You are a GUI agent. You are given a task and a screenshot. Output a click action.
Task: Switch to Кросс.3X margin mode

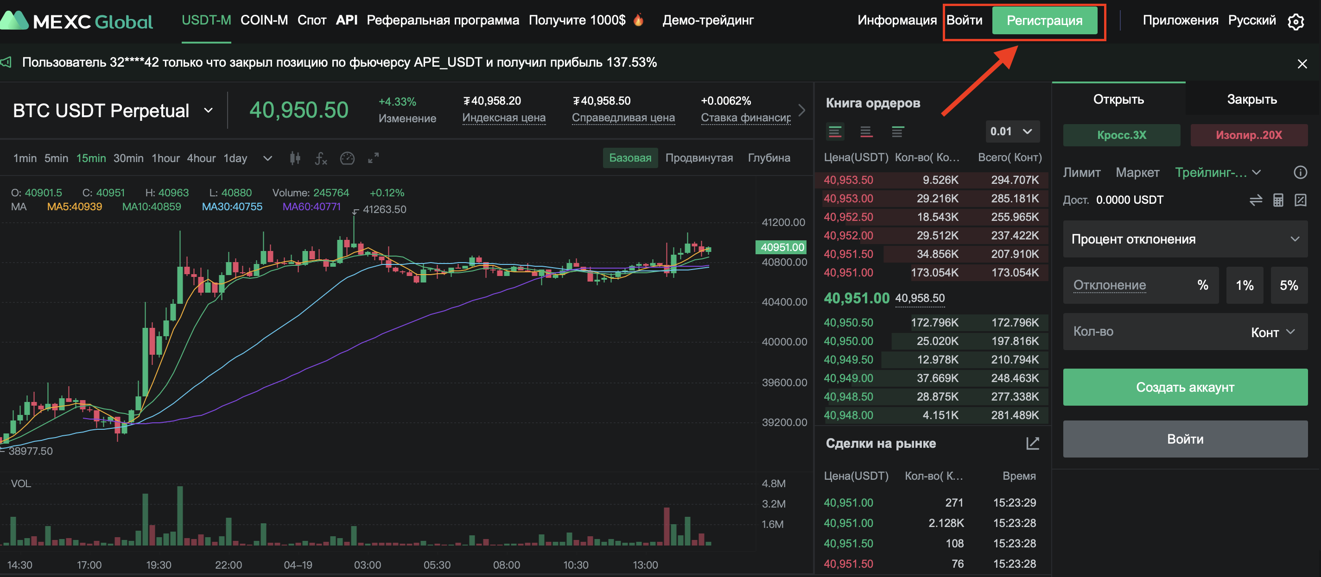click(1121, 135)
